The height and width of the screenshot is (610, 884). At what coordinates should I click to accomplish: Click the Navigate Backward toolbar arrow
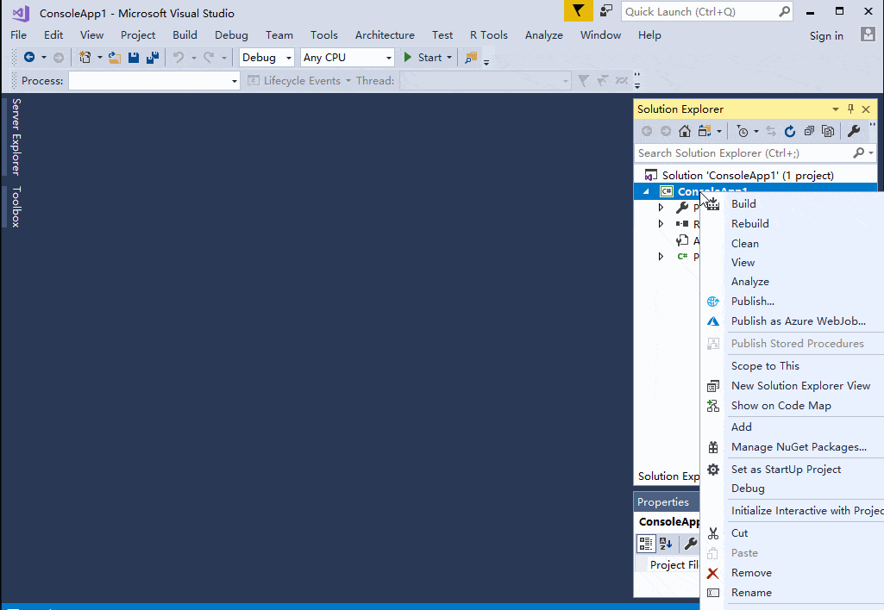pyautogui.click(x=29, y=57)
